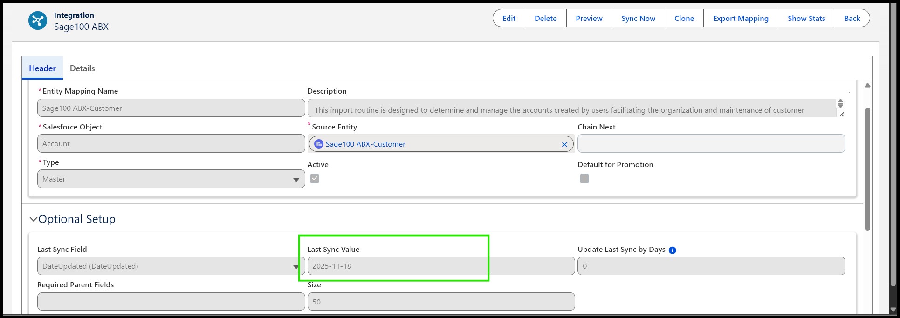
Task: Click the Preview button
Action: [x=589, y=18]
